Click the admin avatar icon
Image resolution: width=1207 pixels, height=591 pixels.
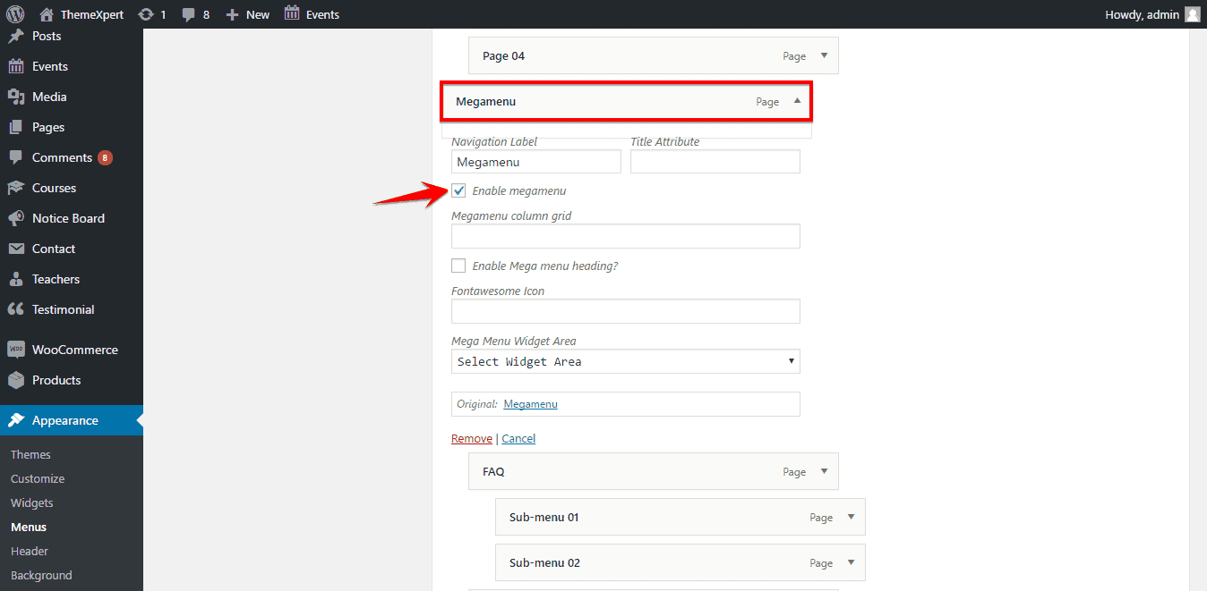point(1192,14)
